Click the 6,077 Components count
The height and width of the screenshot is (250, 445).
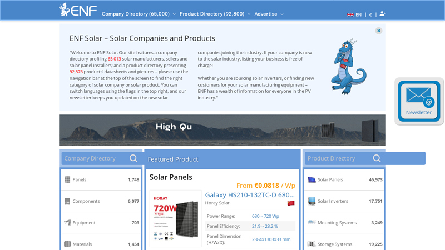(x=133, y=201)
